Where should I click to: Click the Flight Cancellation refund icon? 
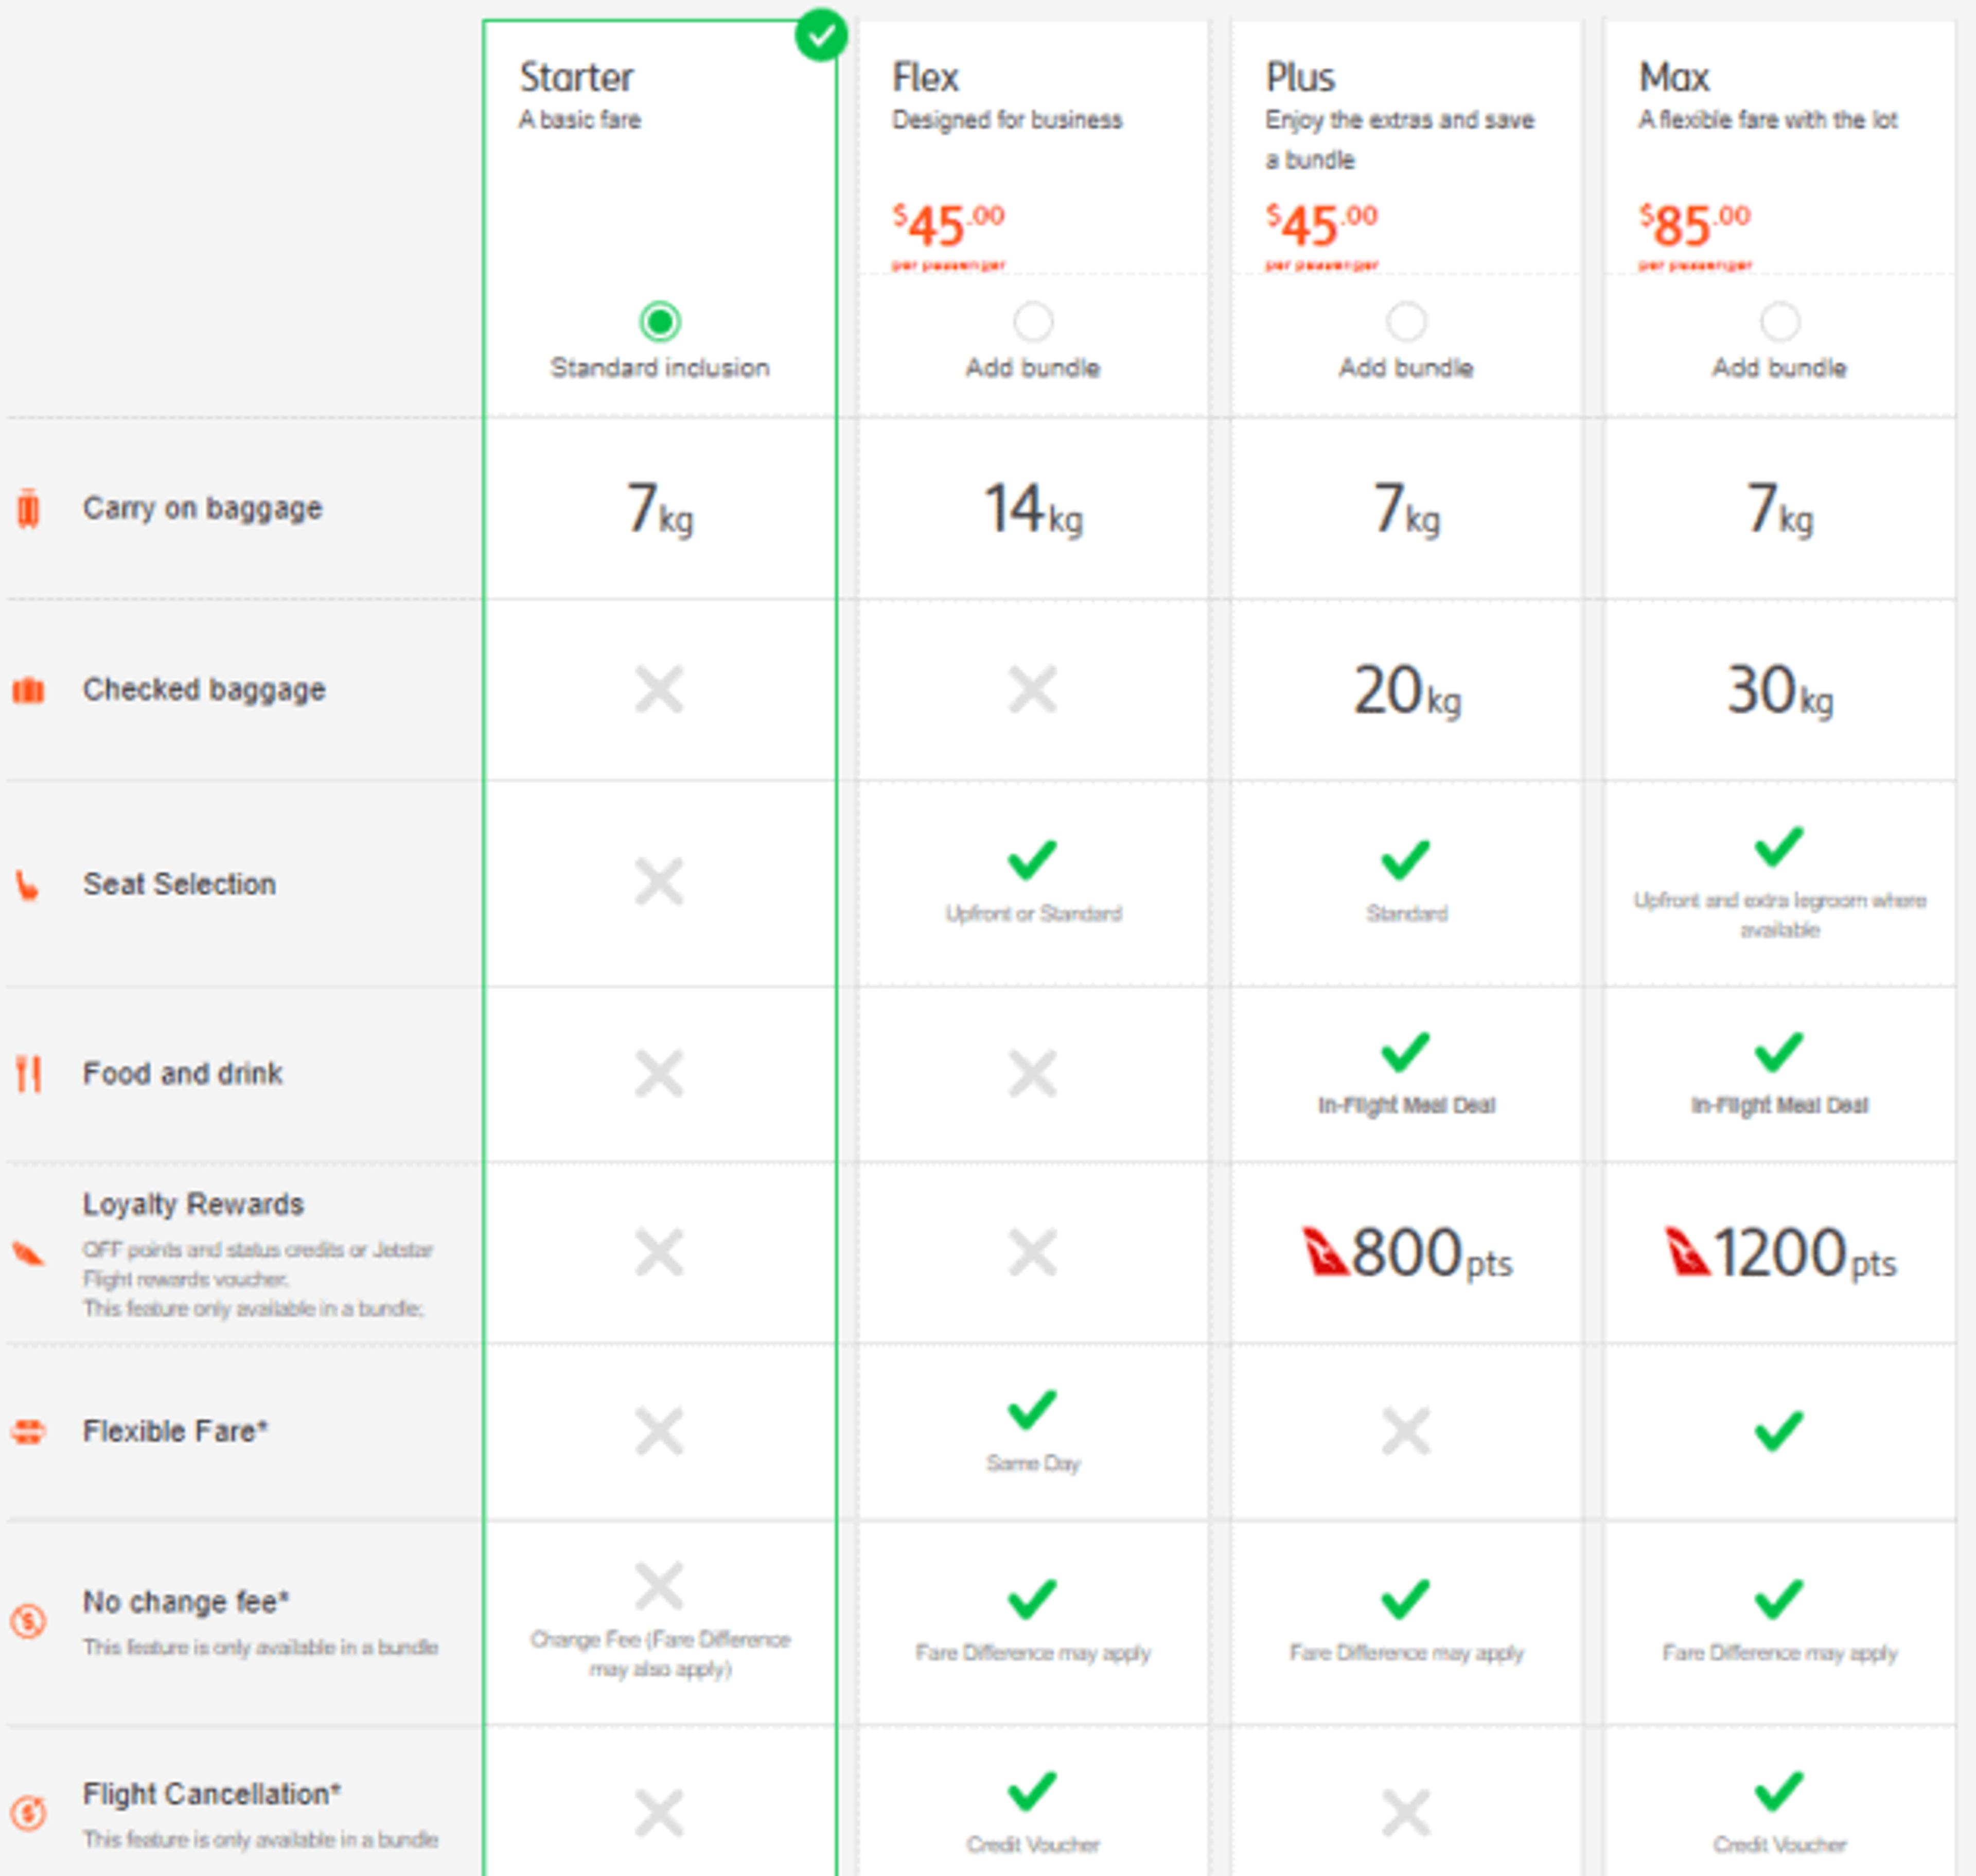click(28, 1811)
